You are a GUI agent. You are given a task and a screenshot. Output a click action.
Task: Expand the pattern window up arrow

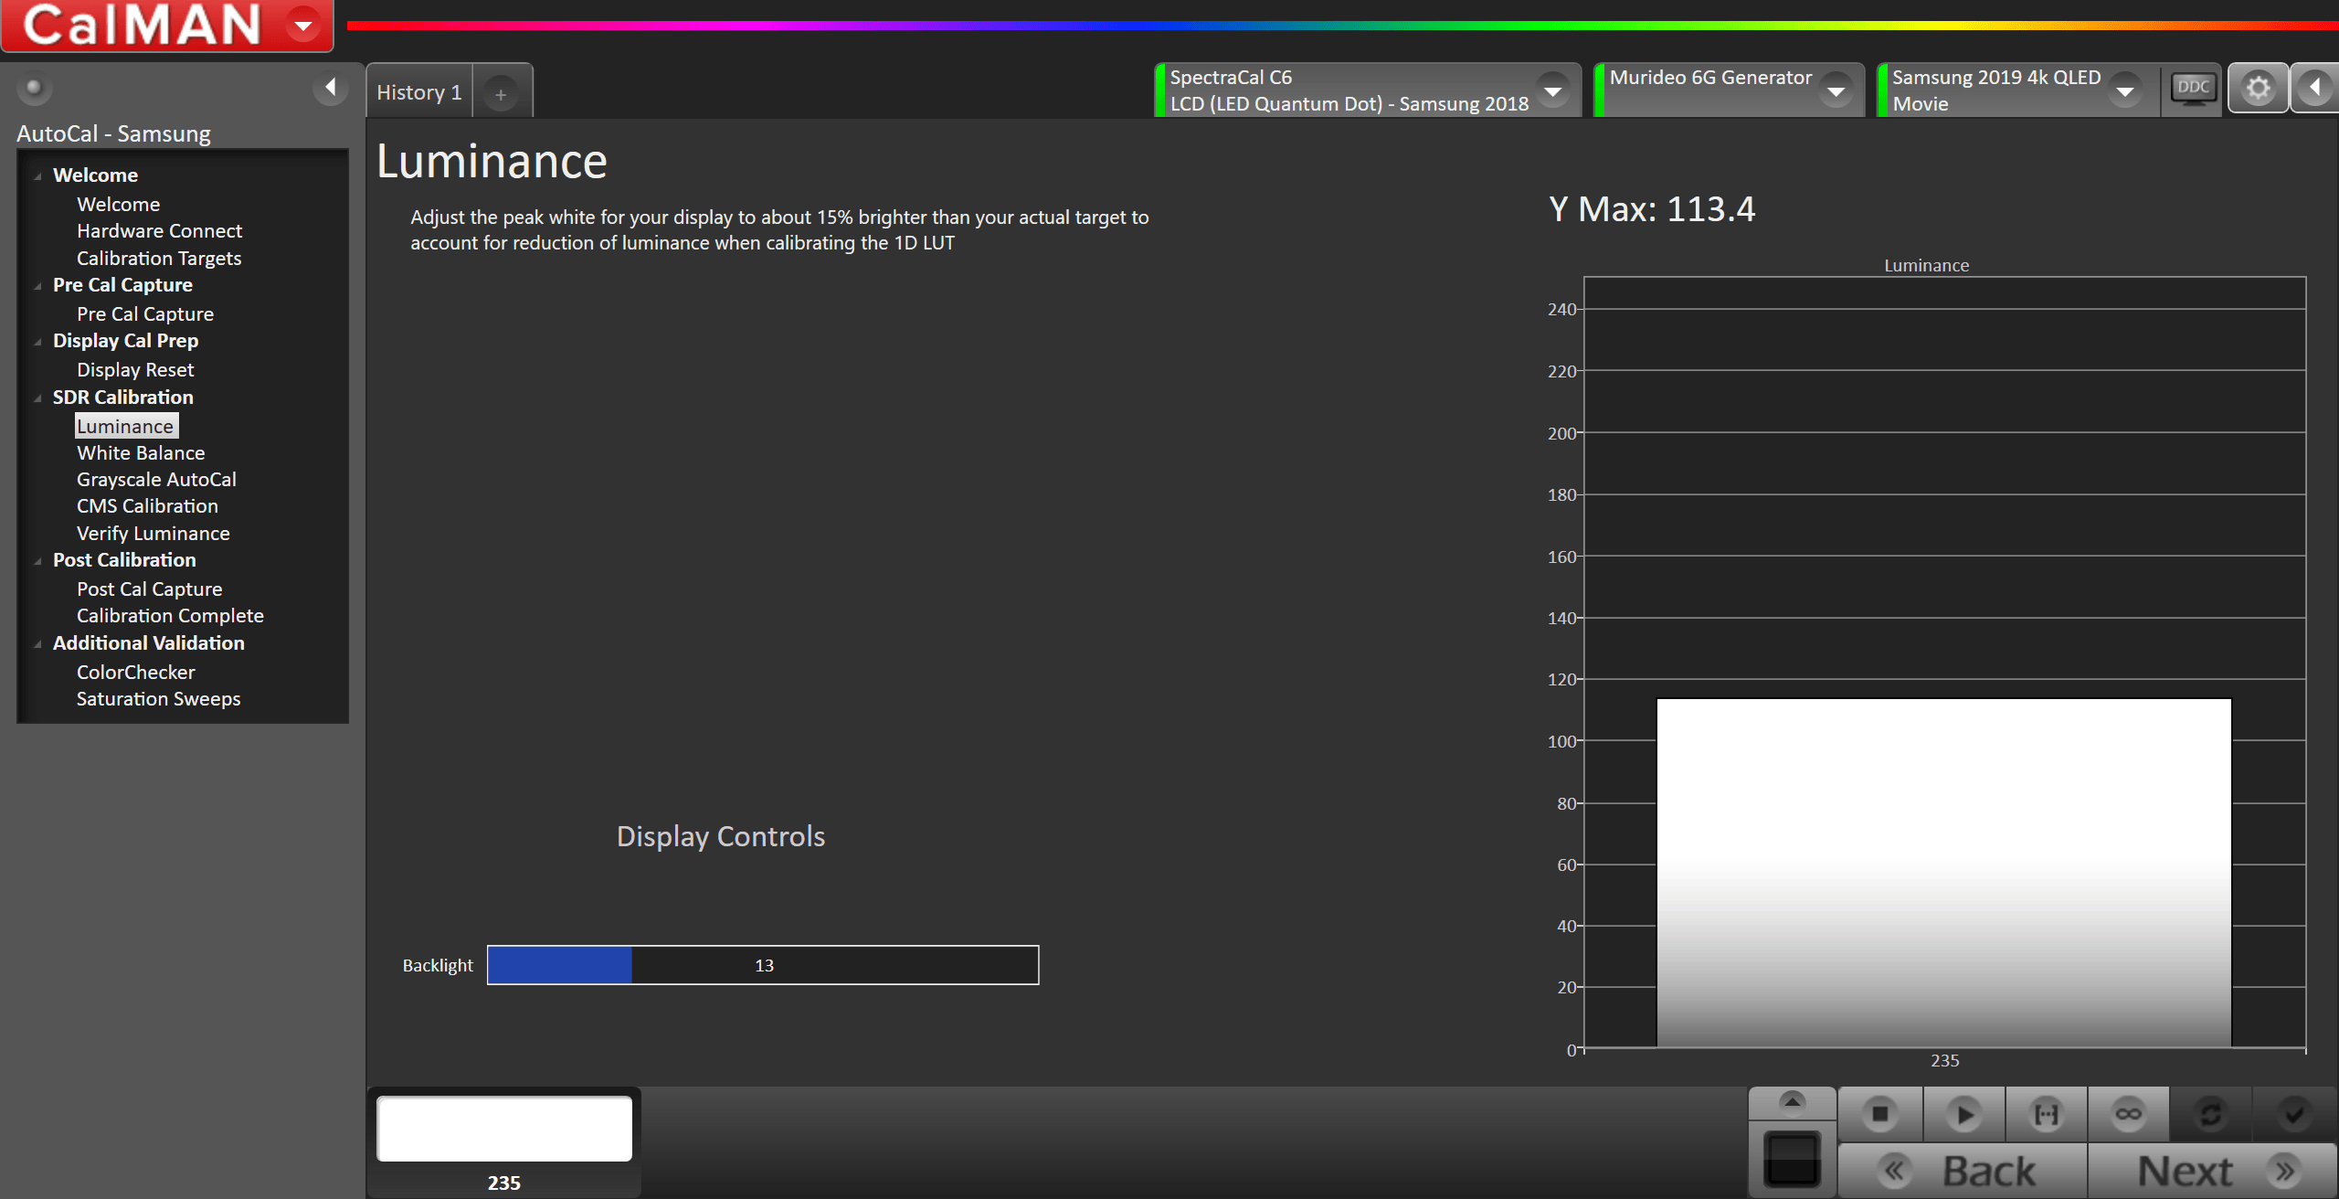(x=1792, y=1102)
